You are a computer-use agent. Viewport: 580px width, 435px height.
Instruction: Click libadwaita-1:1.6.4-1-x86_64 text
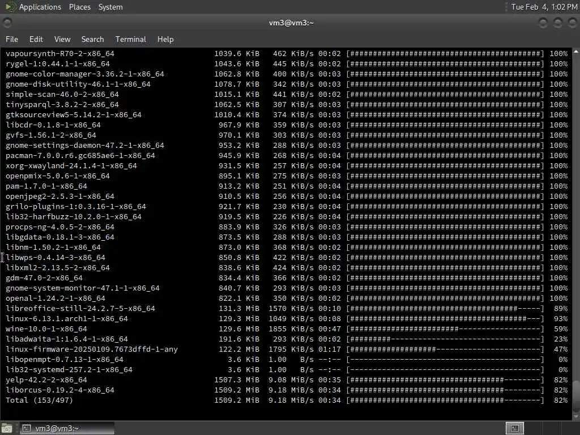[x=67, y=339]
